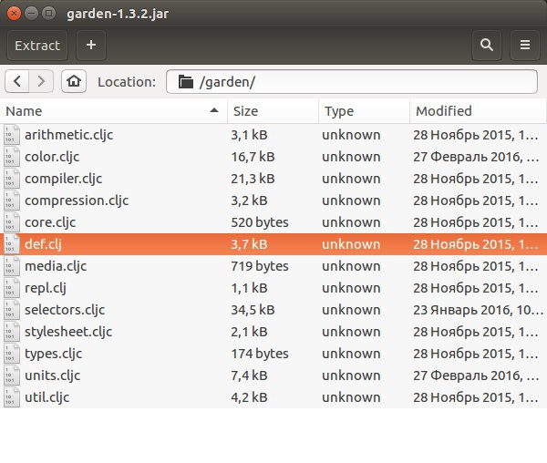Select file name compression.cljc

pos(77,201)
